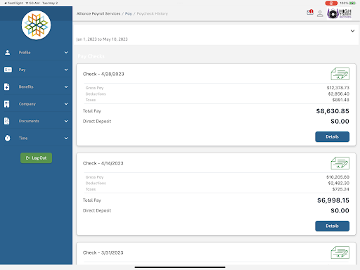Expand the Company menu chevron
The width and height of the screenshot is (360, 270).
tap(66, 104)
